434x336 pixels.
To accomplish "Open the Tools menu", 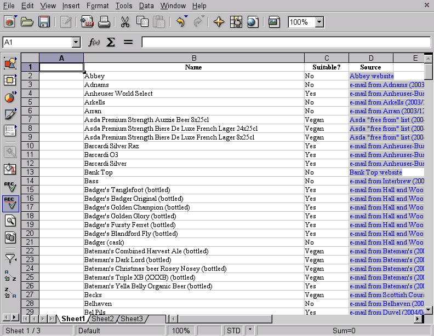I will 124,6.
